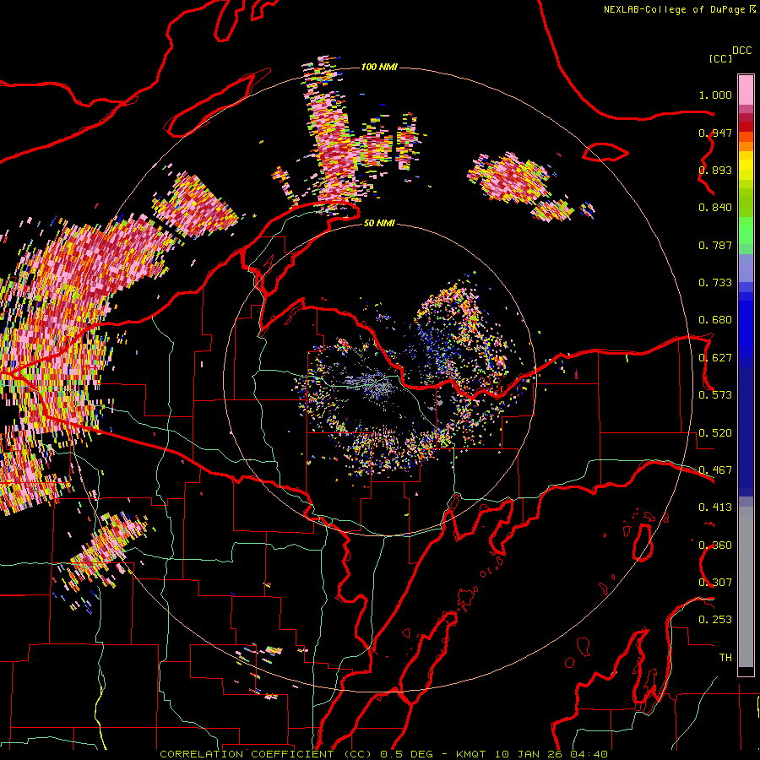Click the 0.307 scale value
Image resolution: width=760 pixels, height=760 pixels.
715,583
